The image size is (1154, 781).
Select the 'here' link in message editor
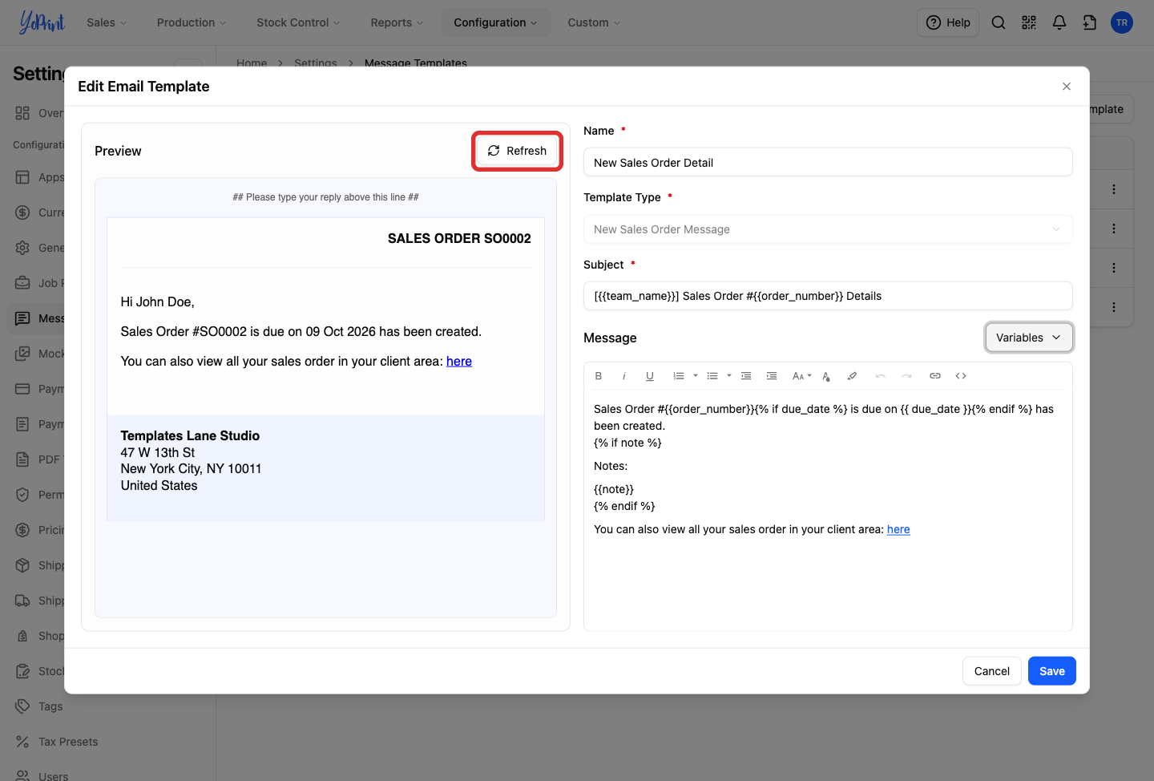coord(898,529)
